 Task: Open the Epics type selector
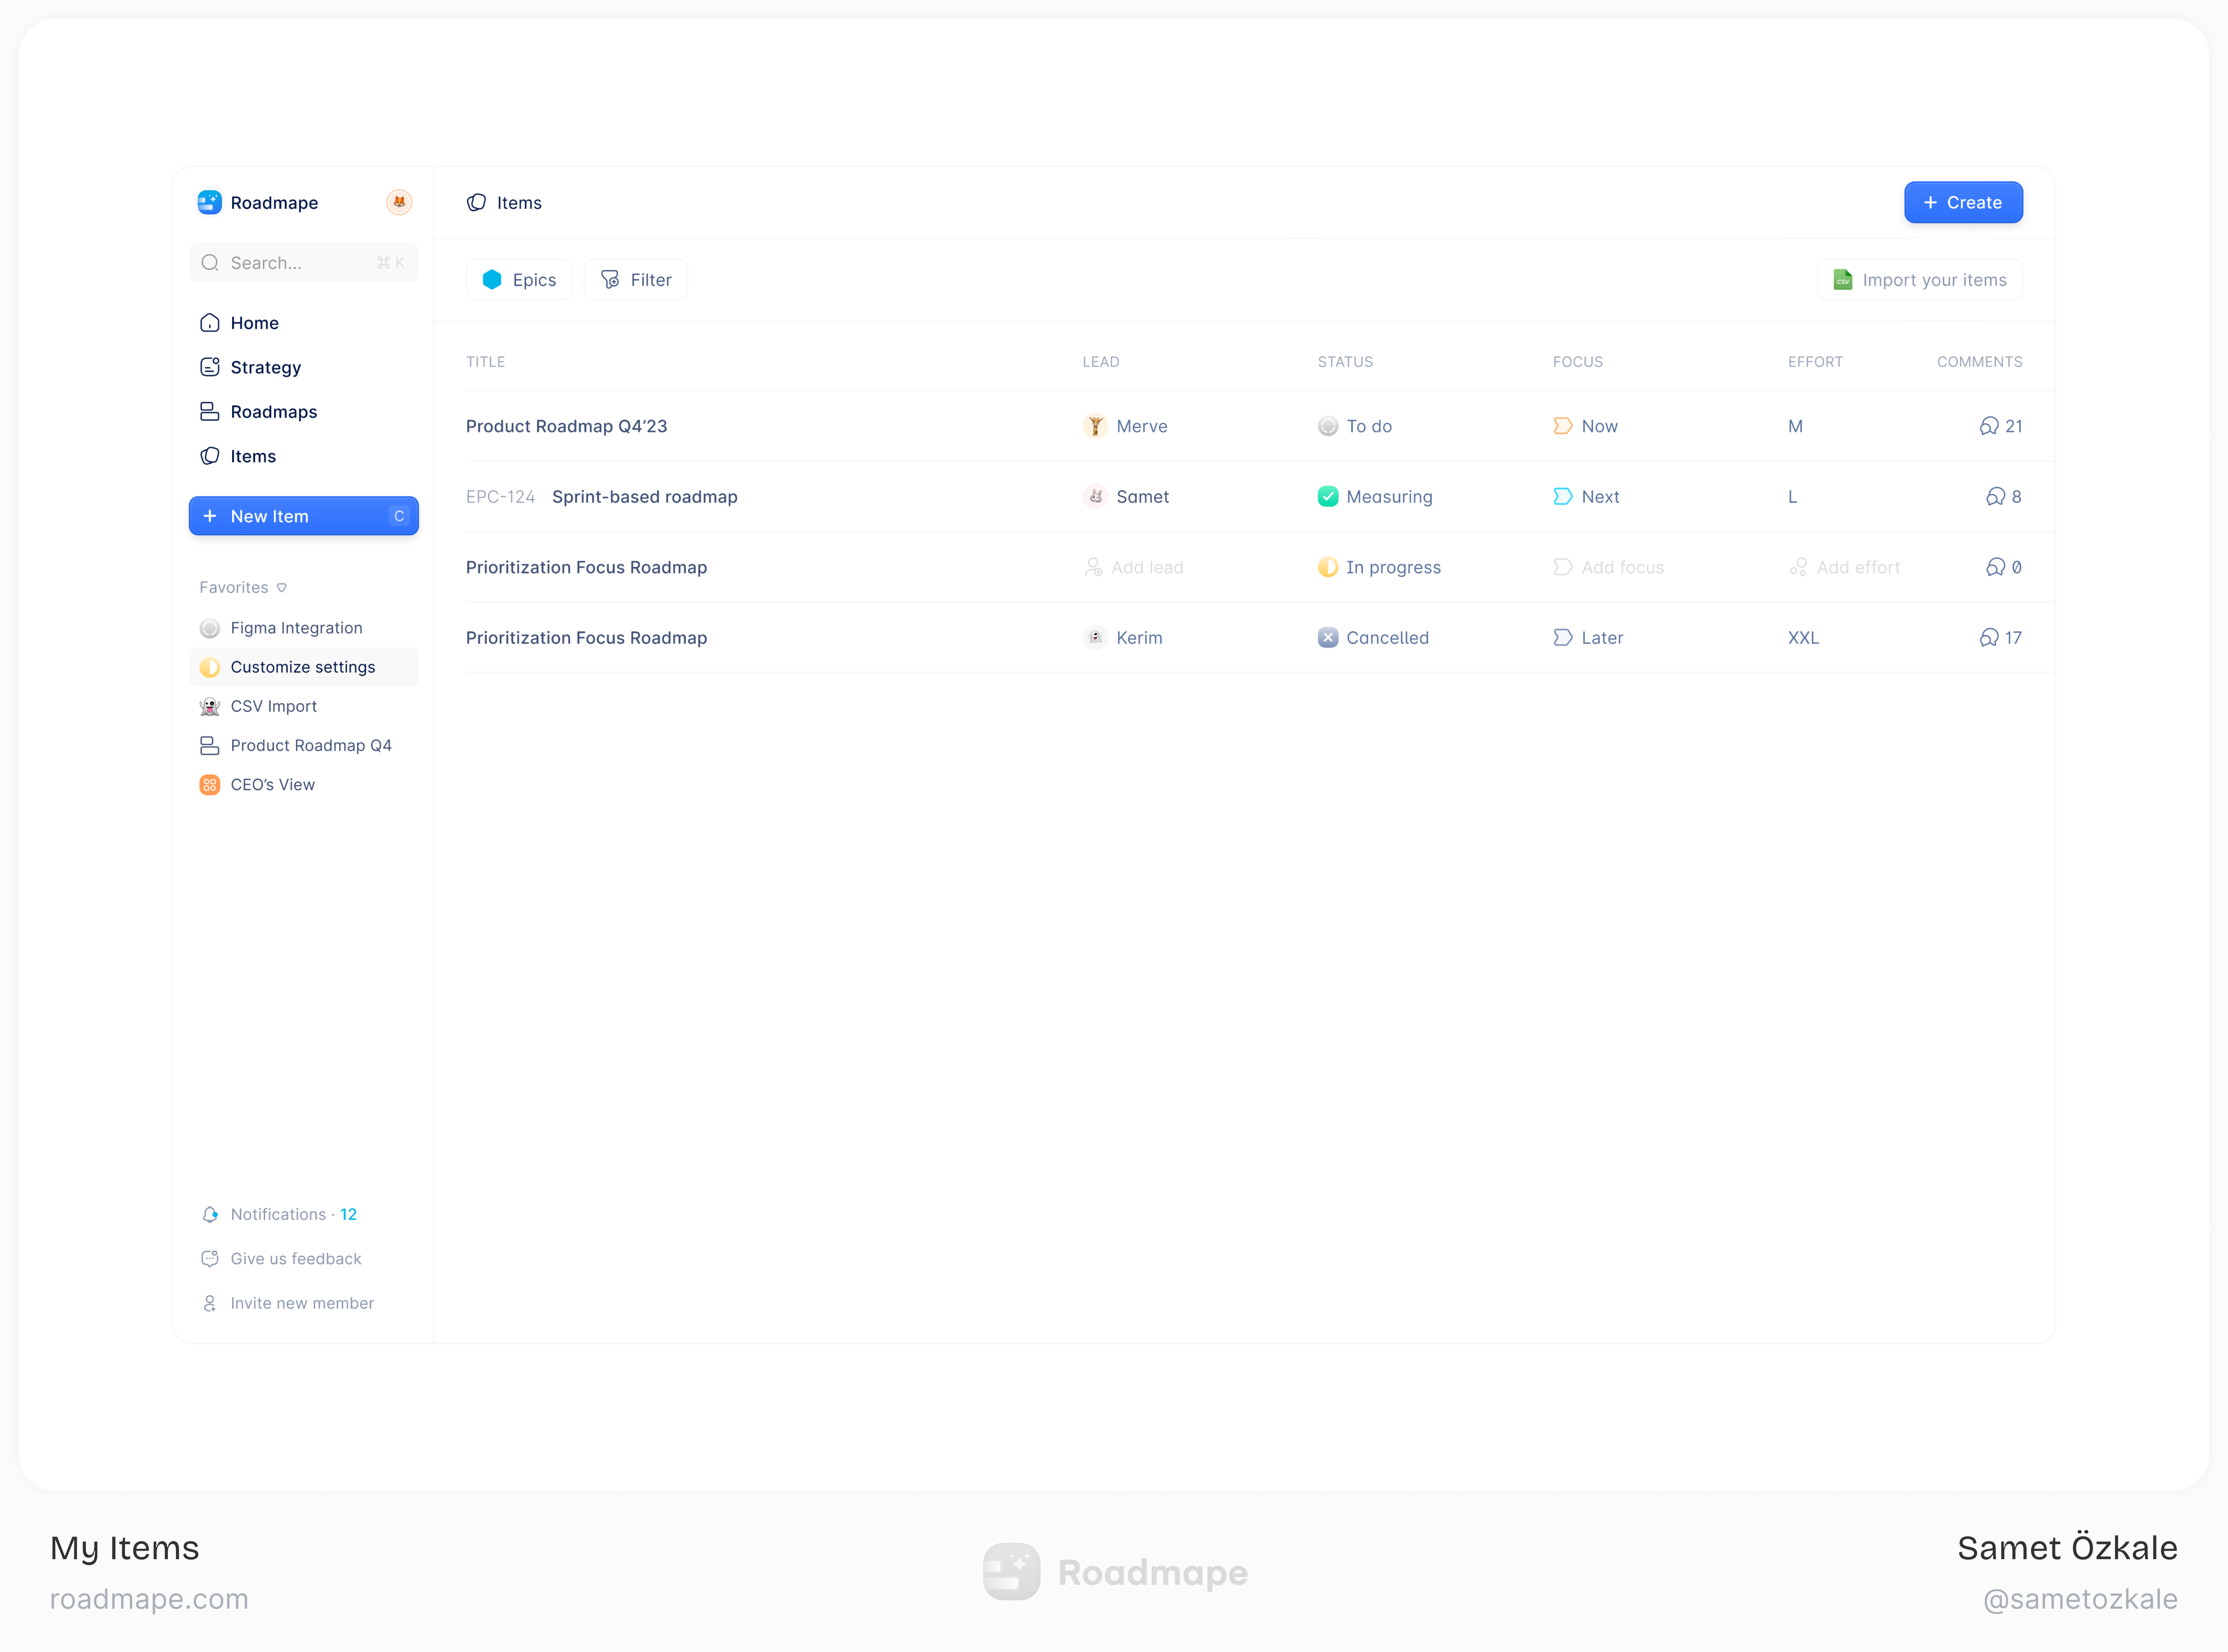519,280
